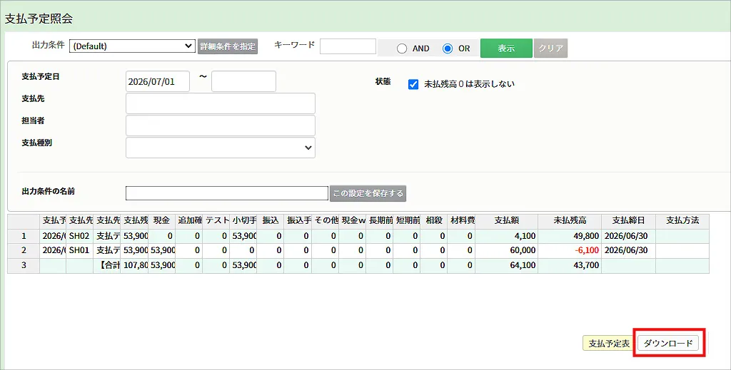The width and height of the screenshot is (731, 370).
Task: Focus the 担当者 input field
Action: 221,125
